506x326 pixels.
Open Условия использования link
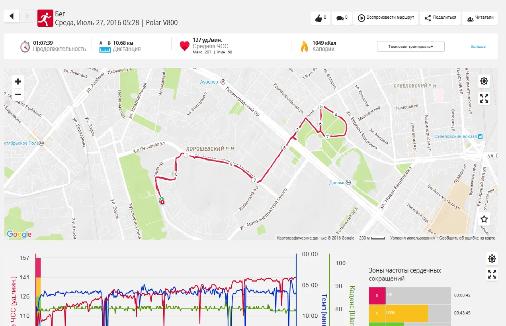412,238
